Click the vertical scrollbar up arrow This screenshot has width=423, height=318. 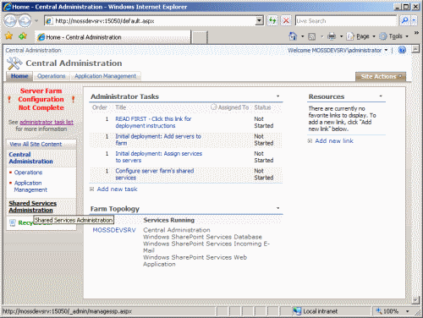(x=415, y=50)
